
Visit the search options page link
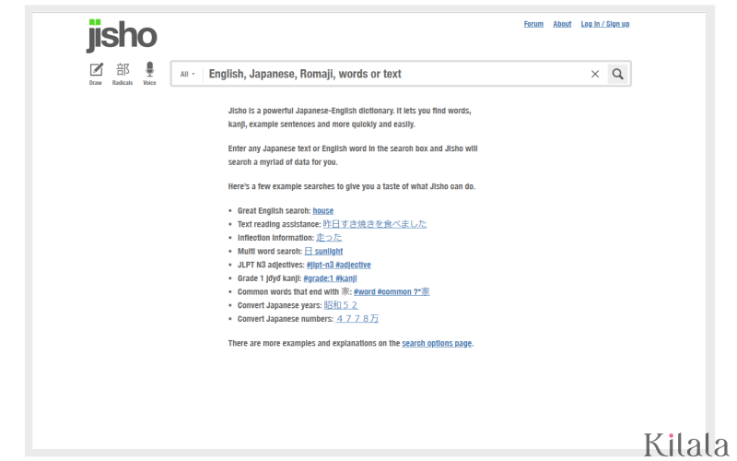[x=437, y=343]
